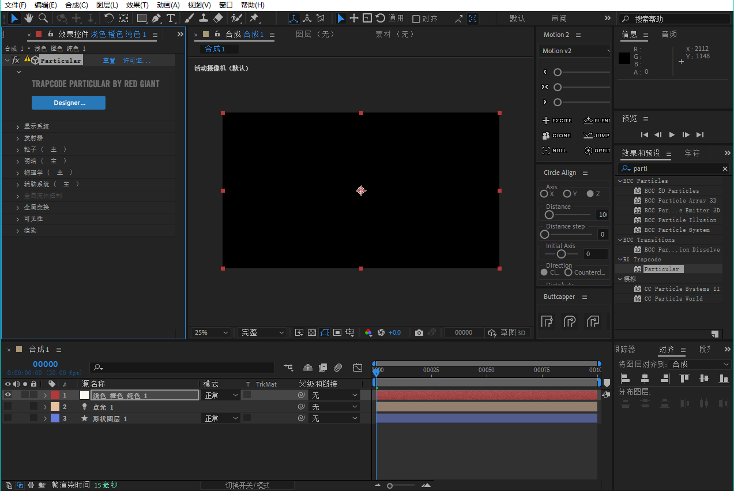This screenshot has height=491, width=734.
Task: Open the Motion v2 dropdown
Action: 575,51
